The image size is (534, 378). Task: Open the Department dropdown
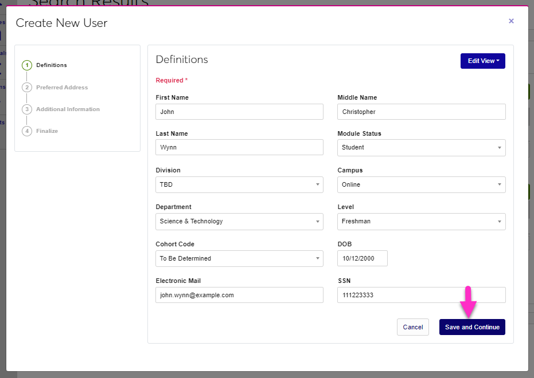click(x=239, y=222)
